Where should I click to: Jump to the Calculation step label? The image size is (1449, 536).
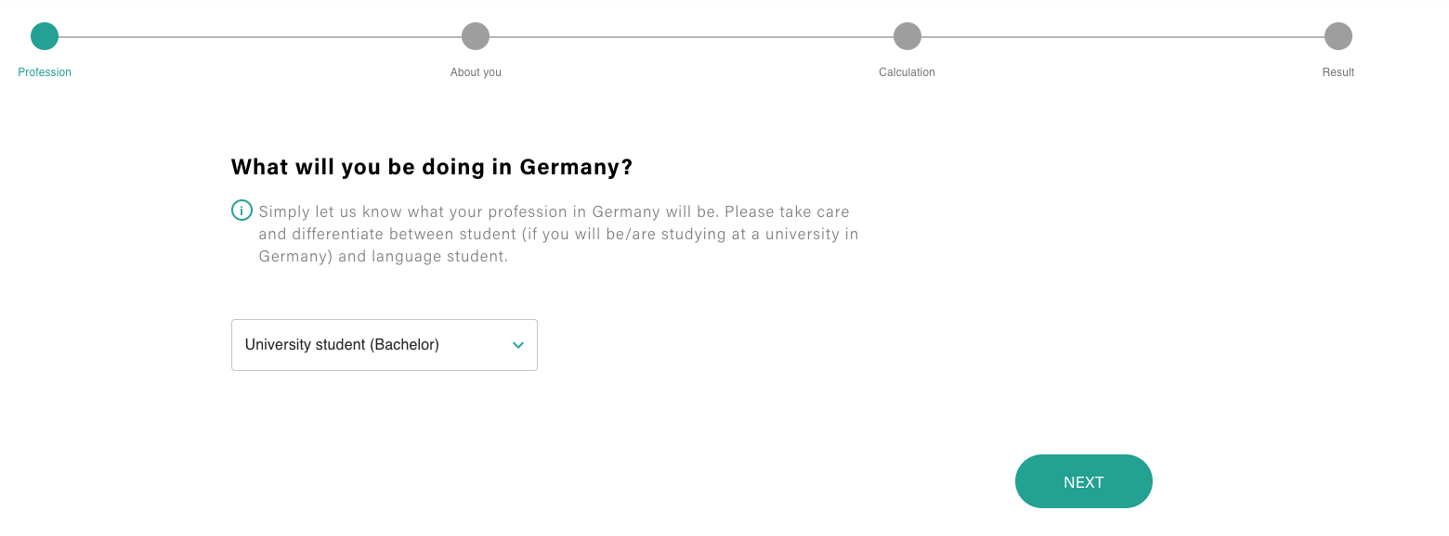(907, 72)
